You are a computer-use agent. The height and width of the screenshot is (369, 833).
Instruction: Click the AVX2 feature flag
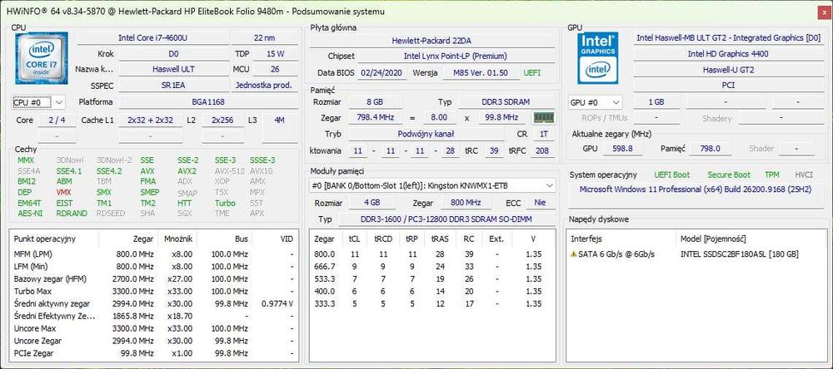click(187, 170)
